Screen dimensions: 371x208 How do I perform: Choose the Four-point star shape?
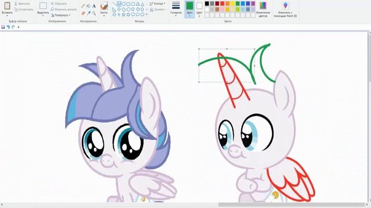coord(119,14)
